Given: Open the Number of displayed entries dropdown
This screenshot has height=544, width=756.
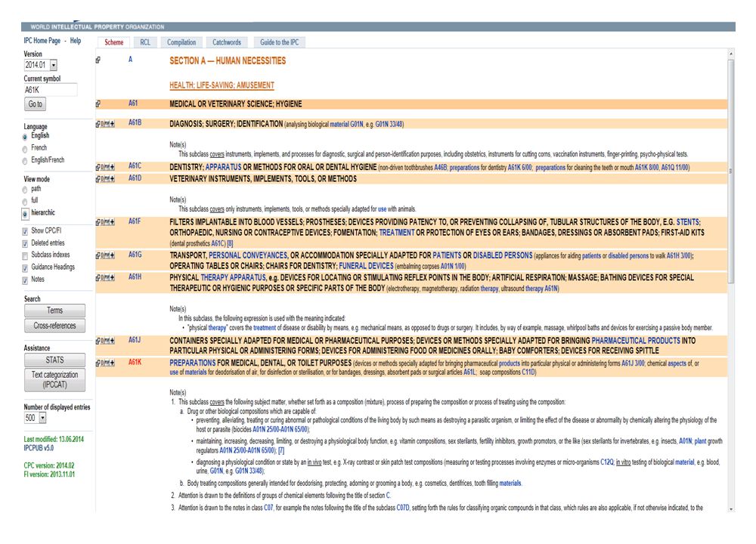Looking at the screenshot, I should click(x=36, y=418).
